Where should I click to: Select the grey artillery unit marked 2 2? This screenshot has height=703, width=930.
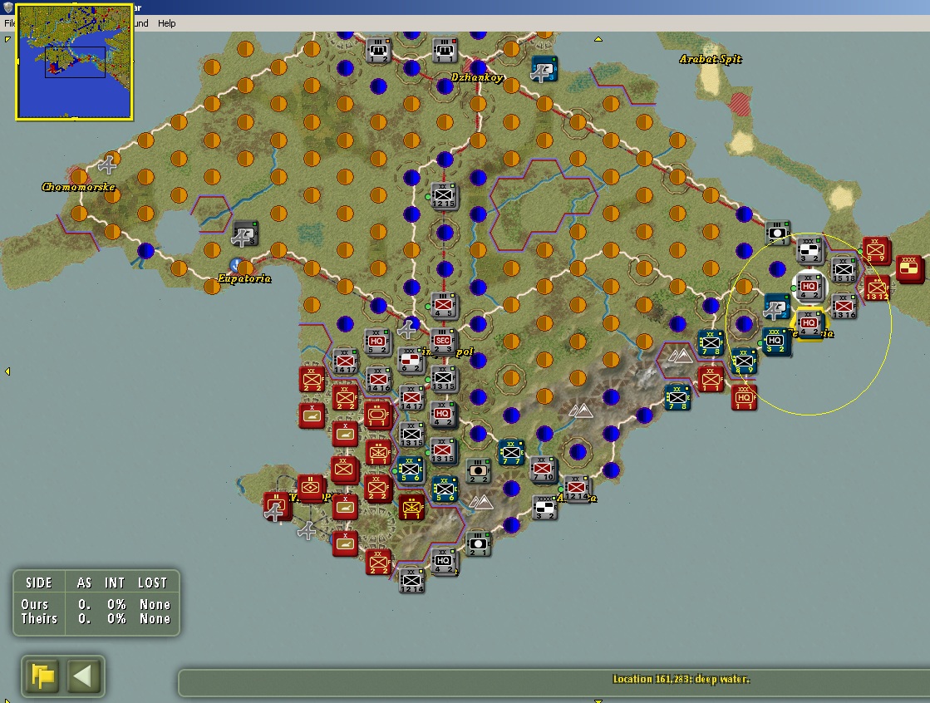coord(478,471)
